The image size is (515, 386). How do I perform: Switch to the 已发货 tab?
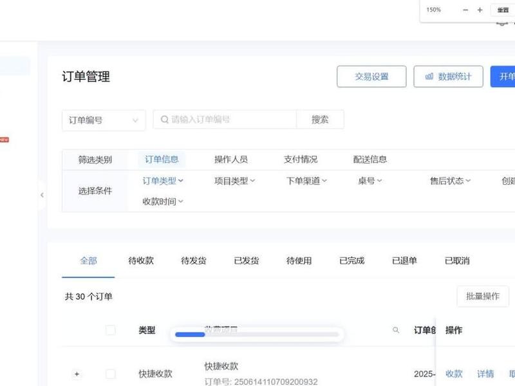tap(247, 261)
